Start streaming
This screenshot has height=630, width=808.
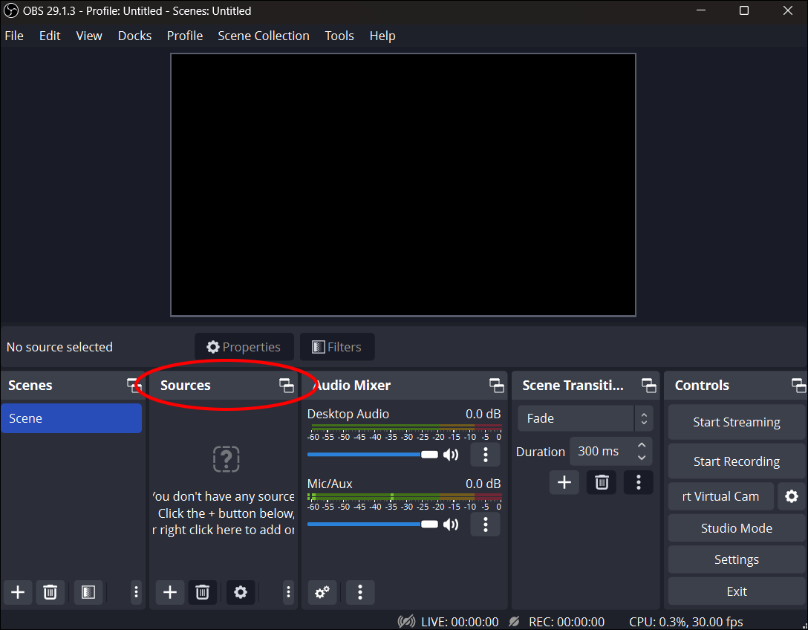pyautogui.click(x=736, y=422)
